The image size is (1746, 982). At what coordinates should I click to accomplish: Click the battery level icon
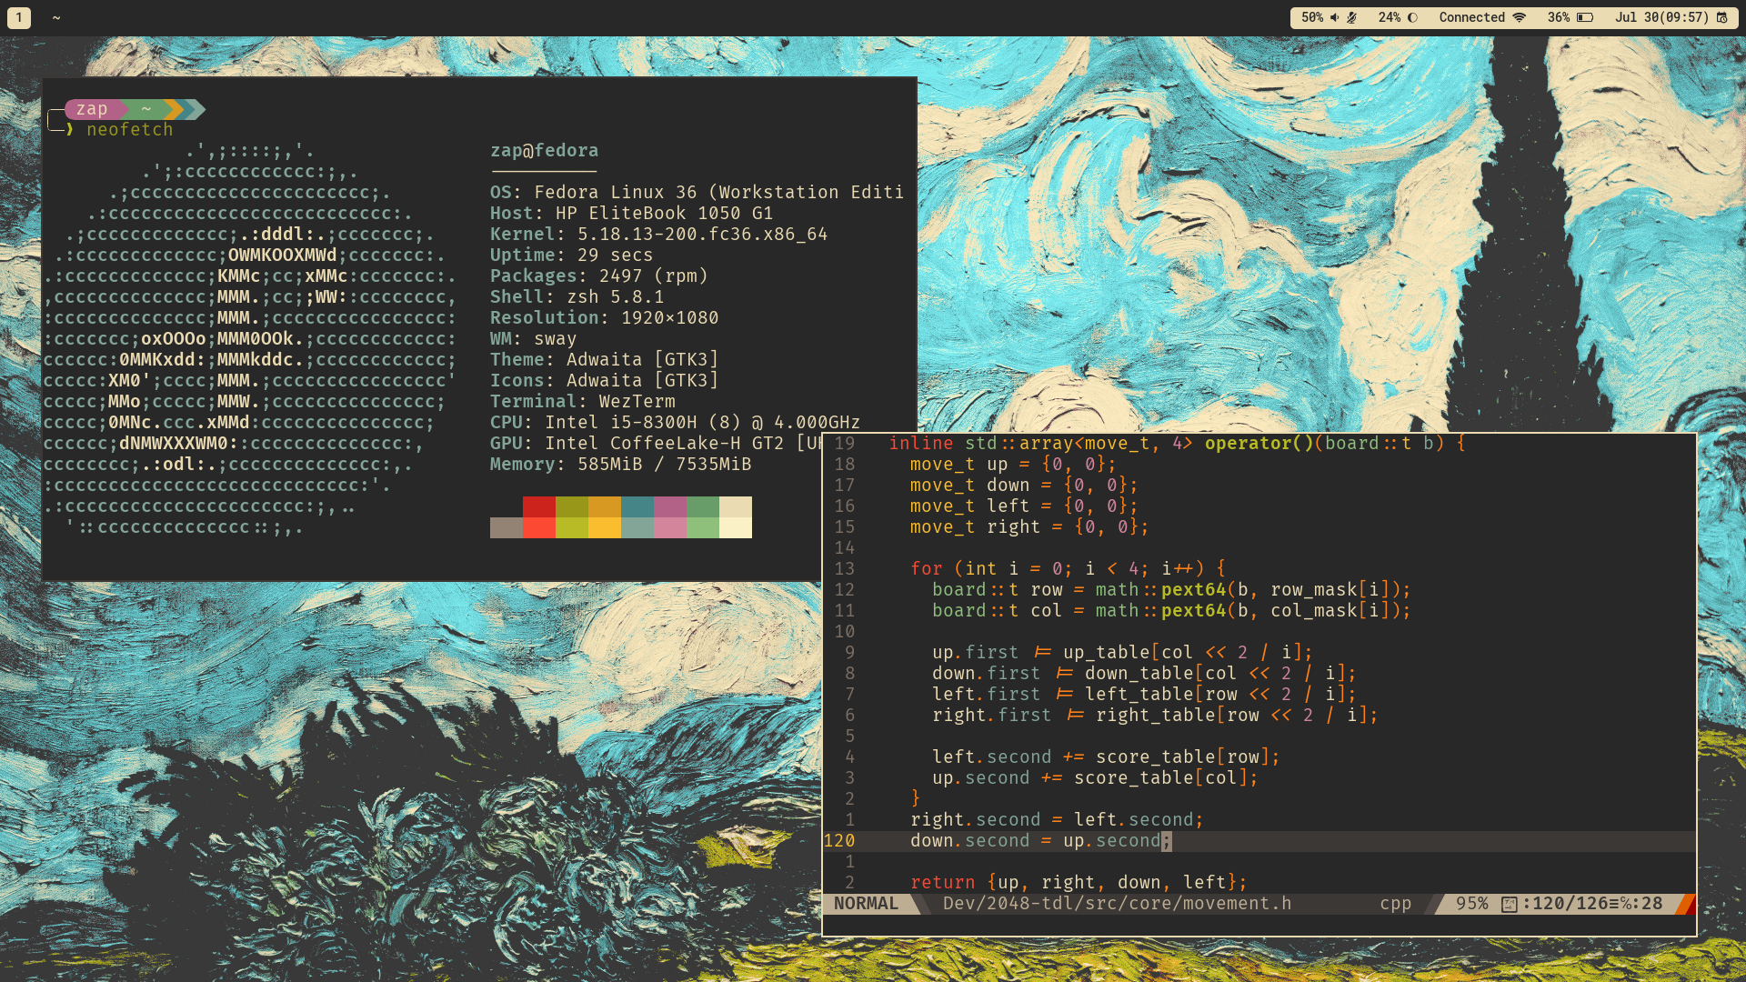point(1585,17)
